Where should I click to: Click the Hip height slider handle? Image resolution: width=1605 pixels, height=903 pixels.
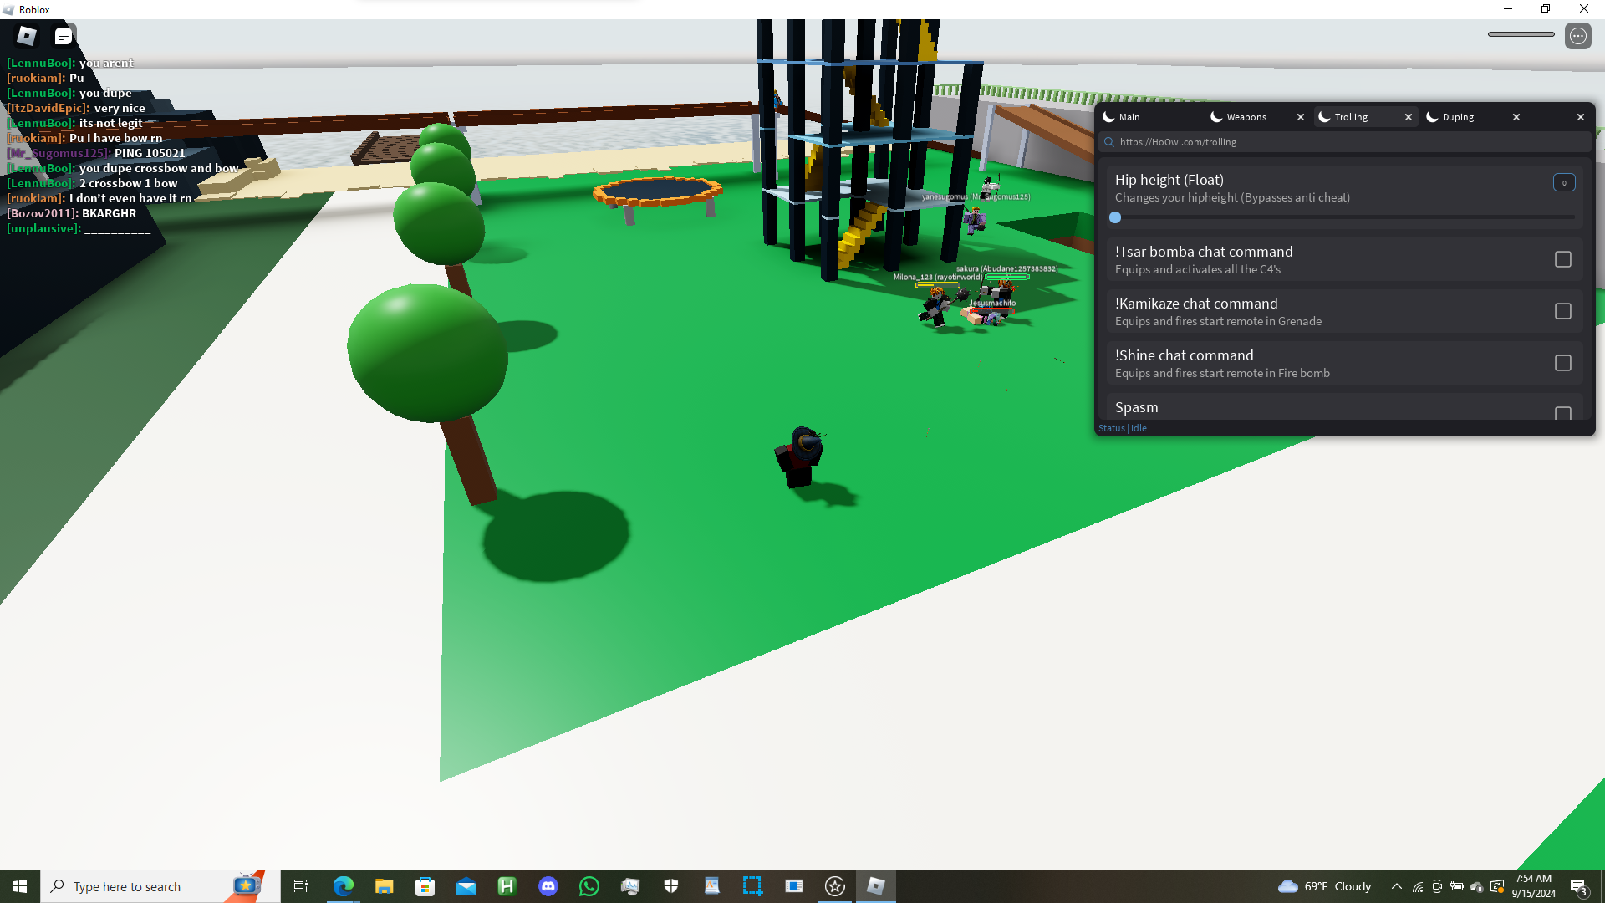coord(1115,217)
